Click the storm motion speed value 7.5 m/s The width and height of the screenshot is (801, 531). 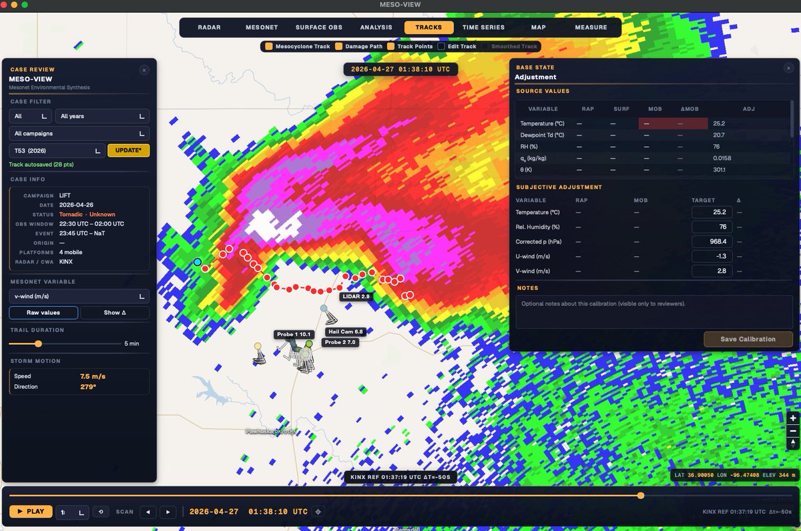coord(93,376)
